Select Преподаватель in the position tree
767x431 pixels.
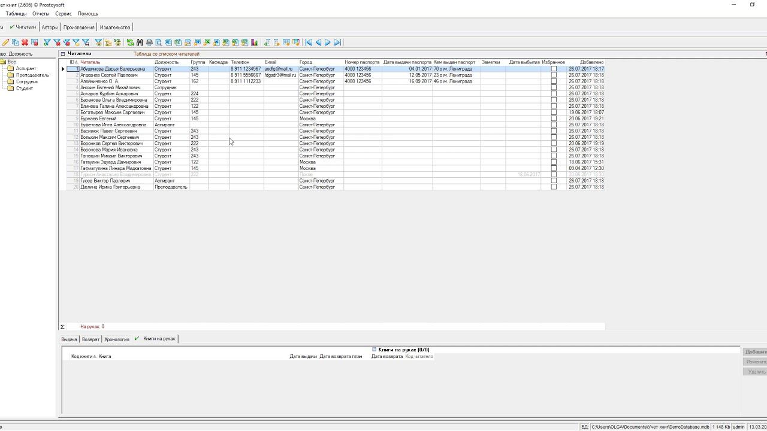click(32, 75)
